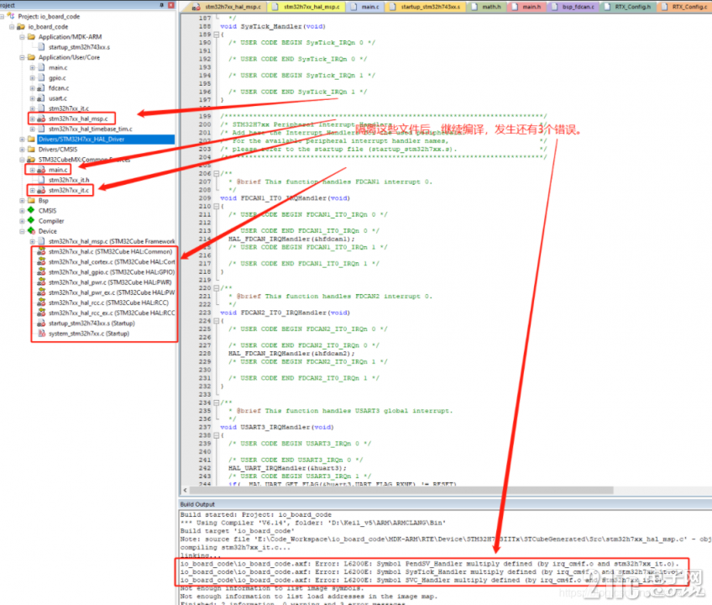This screenshot has height=605, width=712.
Task: Click the PendSV_Handler multiply defined error line
Action: tap(429, 564)
